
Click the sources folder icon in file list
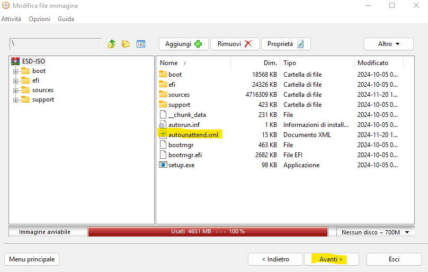(163, 95)
